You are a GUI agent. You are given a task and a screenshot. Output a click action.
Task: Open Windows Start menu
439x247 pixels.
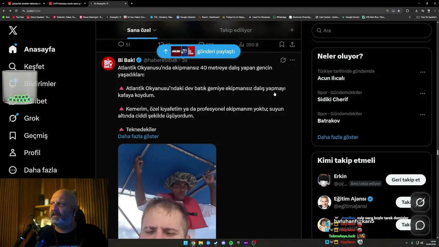point(186,243)
